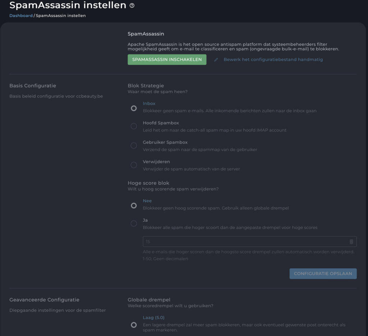Click the 'Blok Strategie' section heading
This screenshot has width=368, height=336.
[x=146, y=86]
